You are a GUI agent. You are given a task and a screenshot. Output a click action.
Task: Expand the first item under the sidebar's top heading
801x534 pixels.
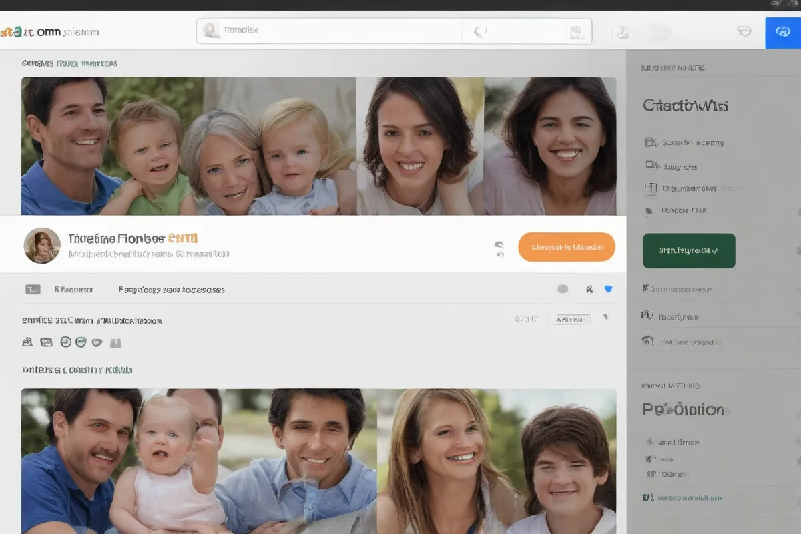pos(692,142)
